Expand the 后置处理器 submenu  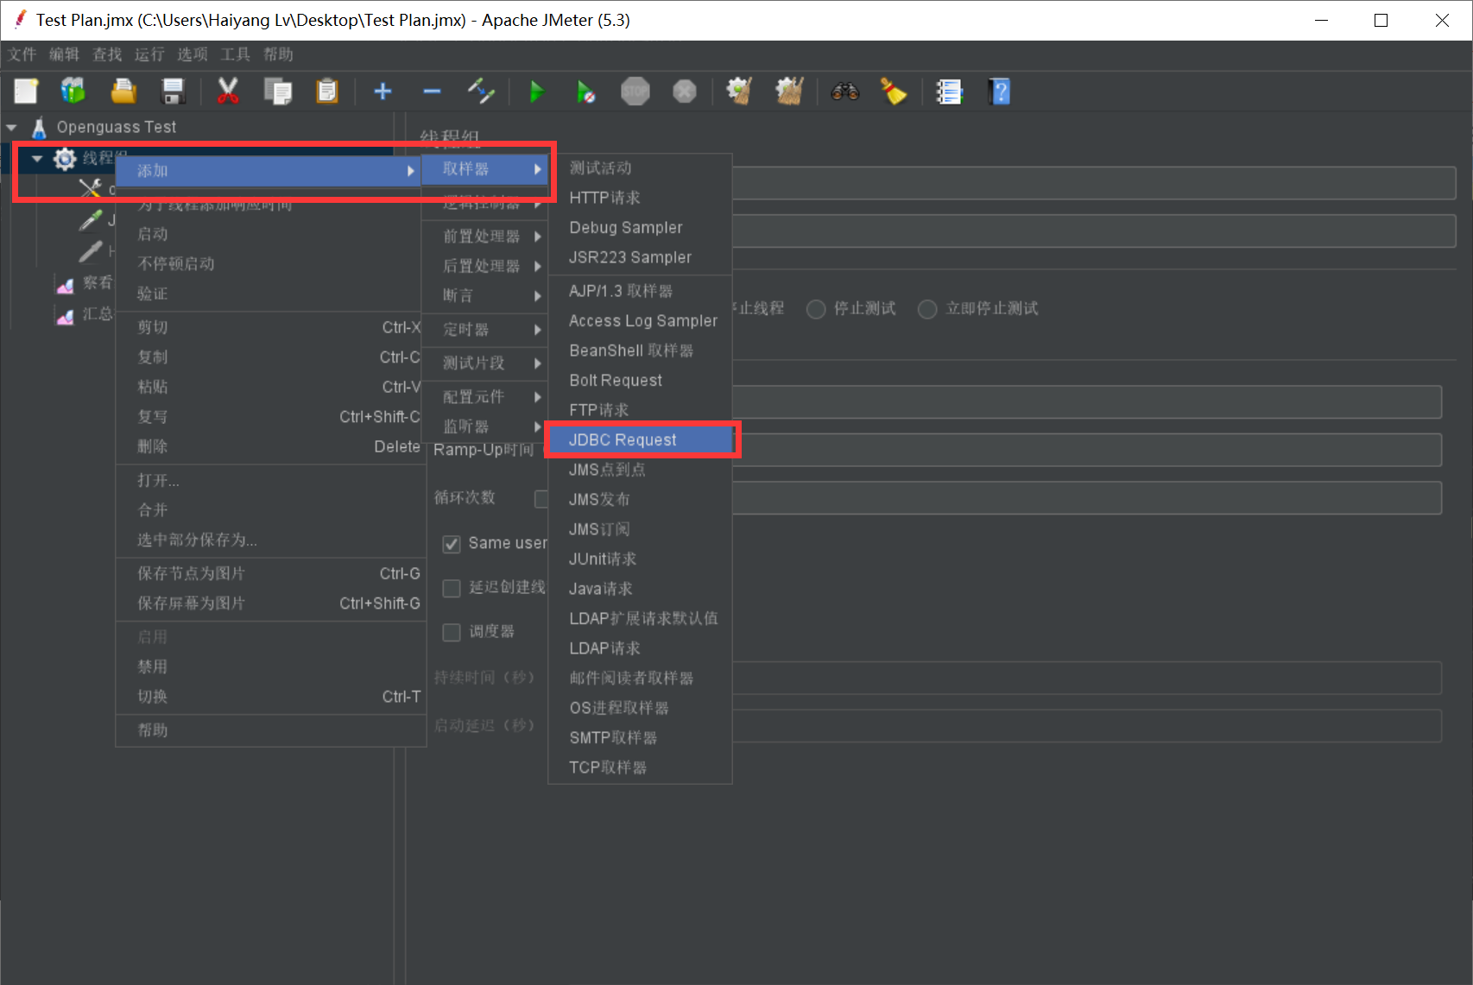(484, 266)
